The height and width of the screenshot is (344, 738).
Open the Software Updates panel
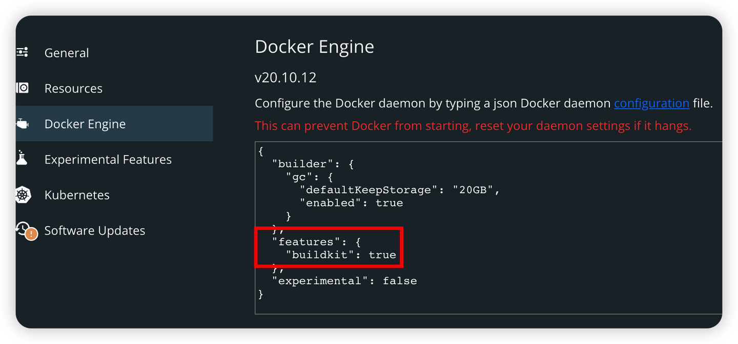95,230
